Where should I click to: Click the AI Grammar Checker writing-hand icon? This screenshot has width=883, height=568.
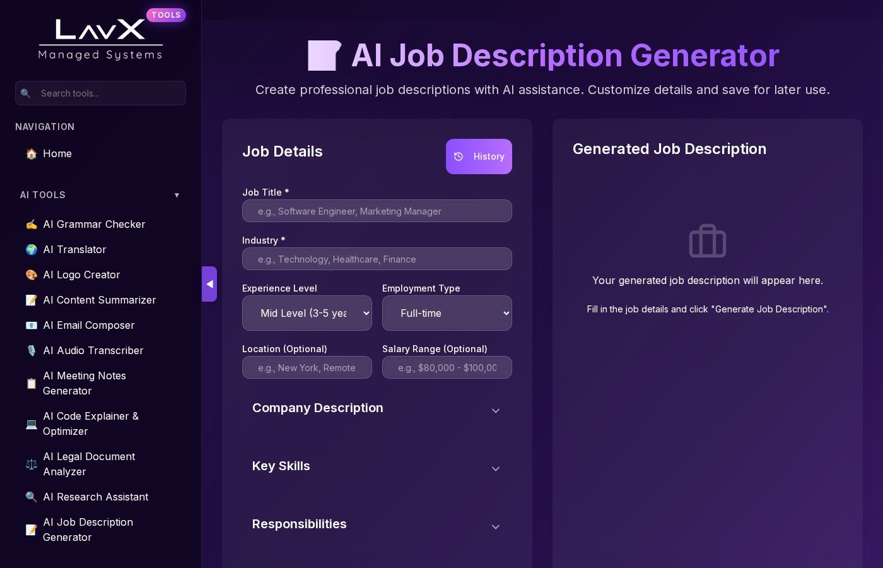pos(31,225)
